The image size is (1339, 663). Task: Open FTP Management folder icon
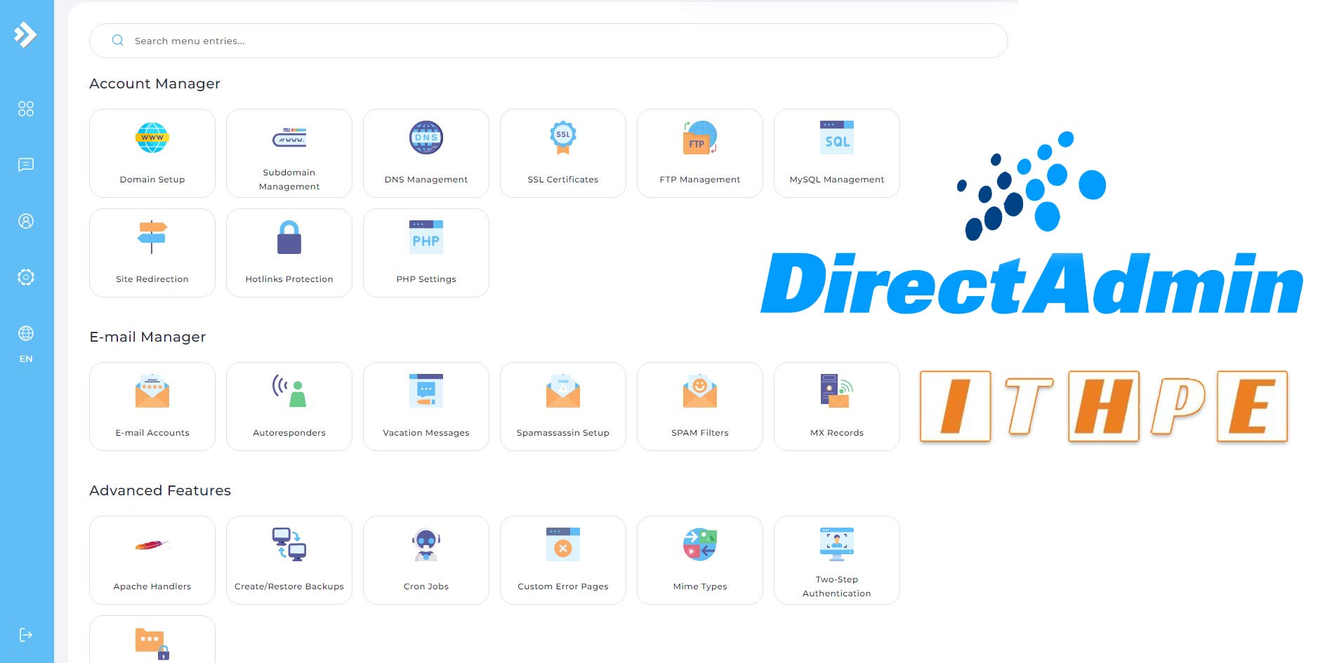pyautogui.click(x=700, y=138)
